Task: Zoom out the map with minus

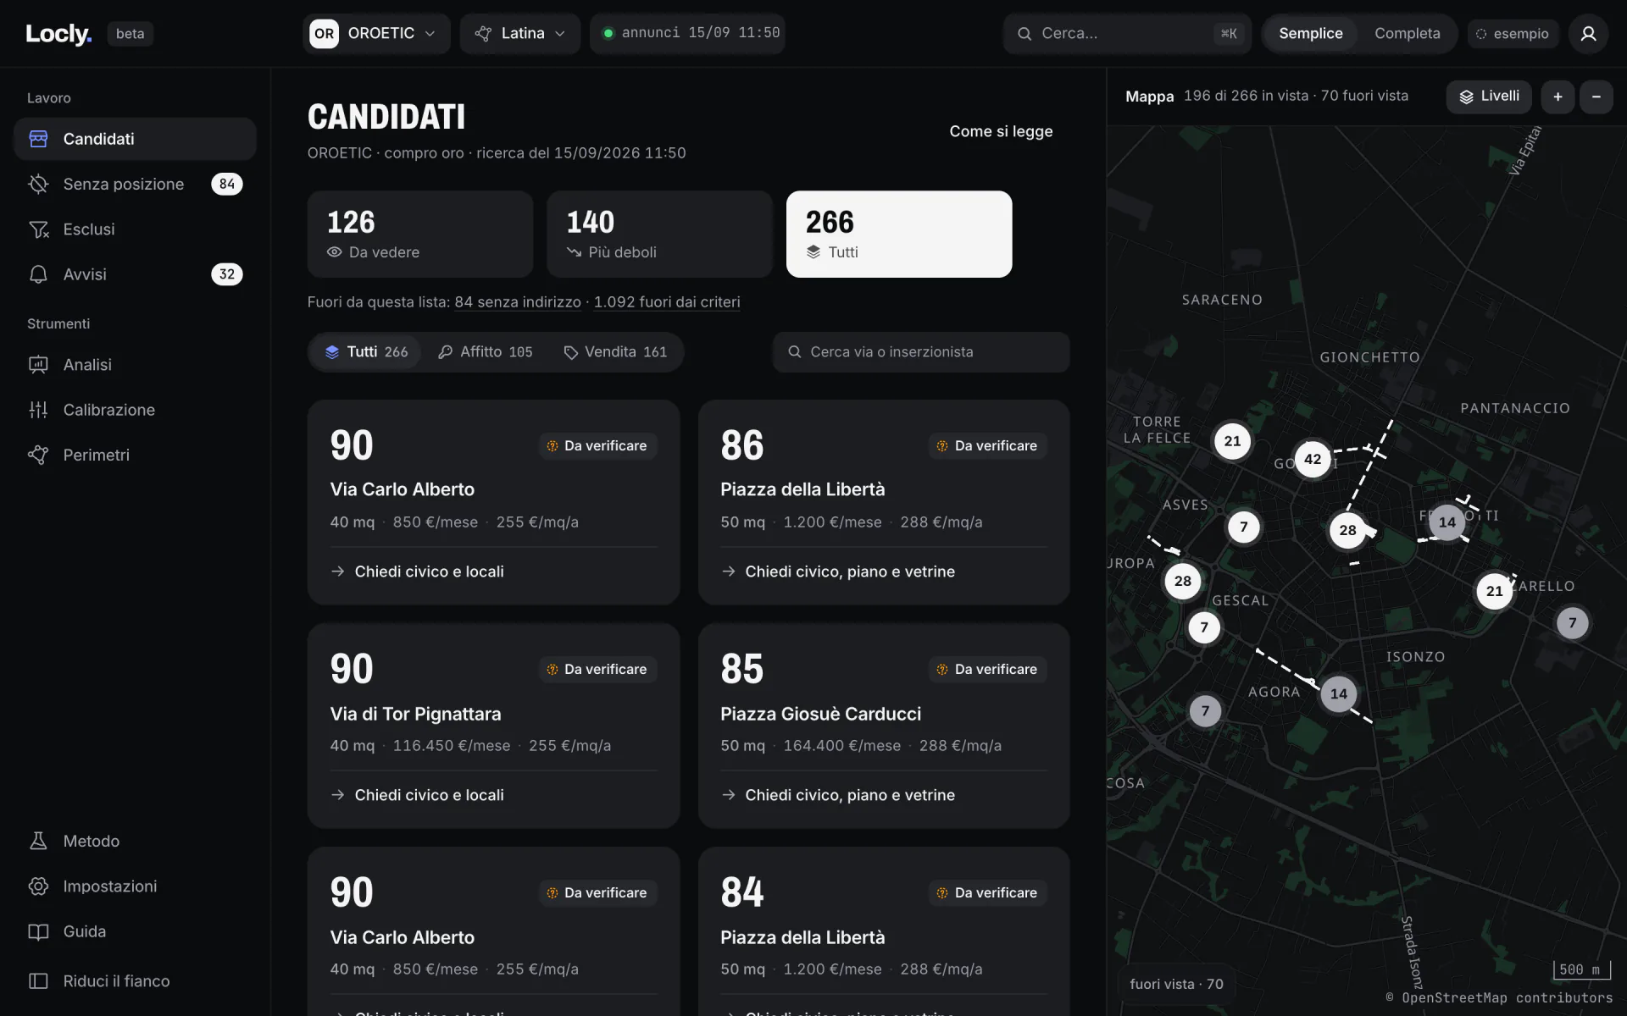Action: pyautogui.click(x=1596, y=97)
